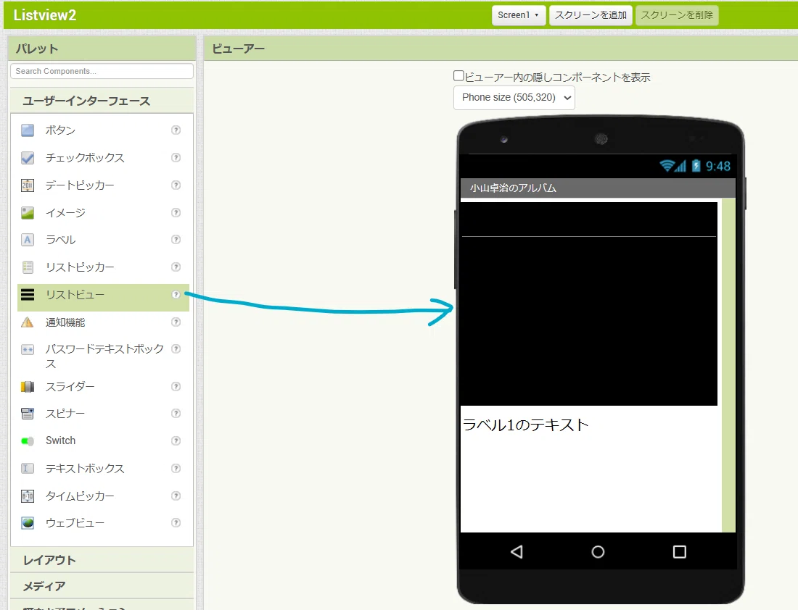This screenshot has height=610, width=798.
Task: Select the デートピッカー calendar icon
Action: click(28, 185)
